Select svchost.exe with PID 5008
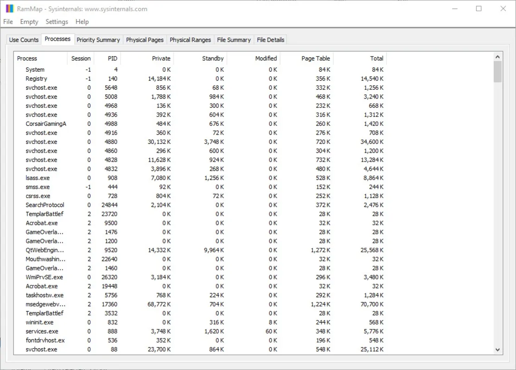 (x=200, y=97)
